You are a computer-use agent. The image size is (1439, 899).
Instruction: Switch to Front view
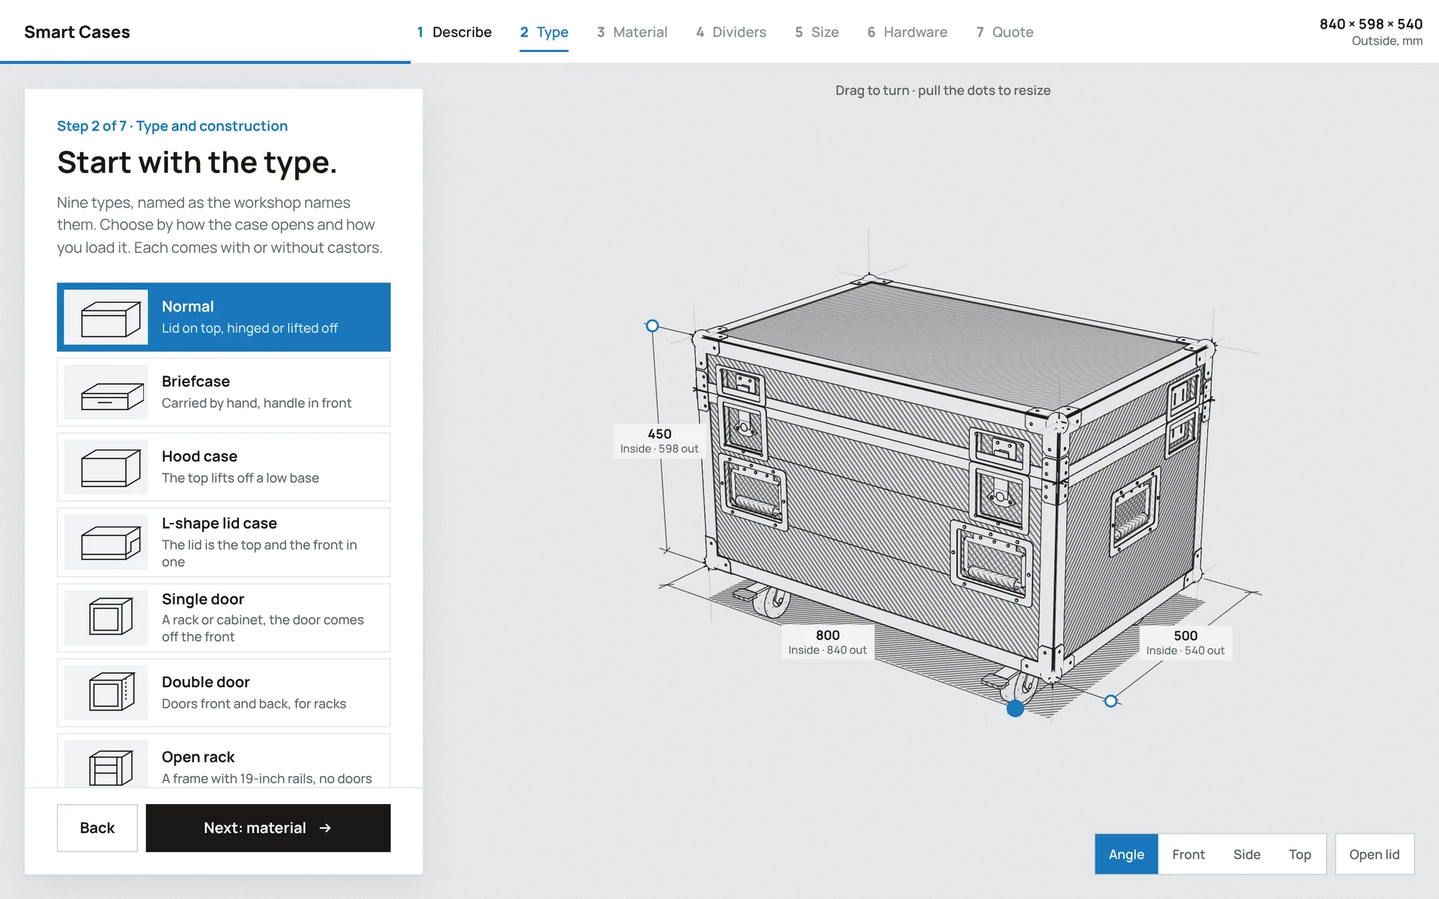[1188, 854]
